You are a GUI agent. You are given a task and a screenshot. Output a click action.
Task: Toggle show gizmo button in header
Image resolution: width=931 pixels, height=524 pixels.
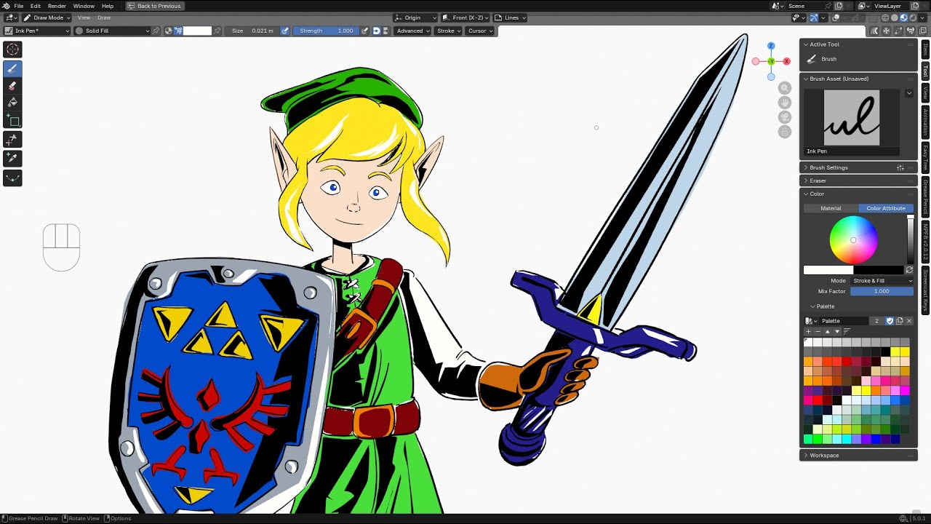click(814, 18)
